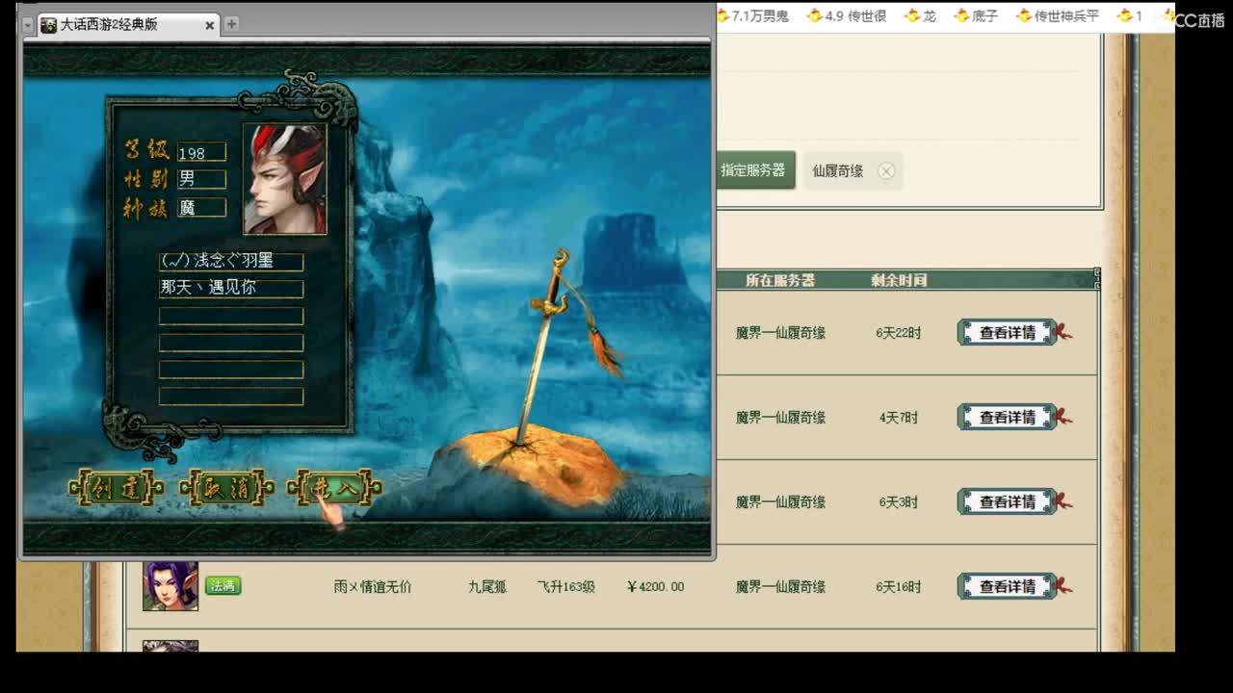Click the 4天7时 remaining time cell
The height and width of the screenshot is (693, 1233).
pyautogui.click(x=898, y=417)
